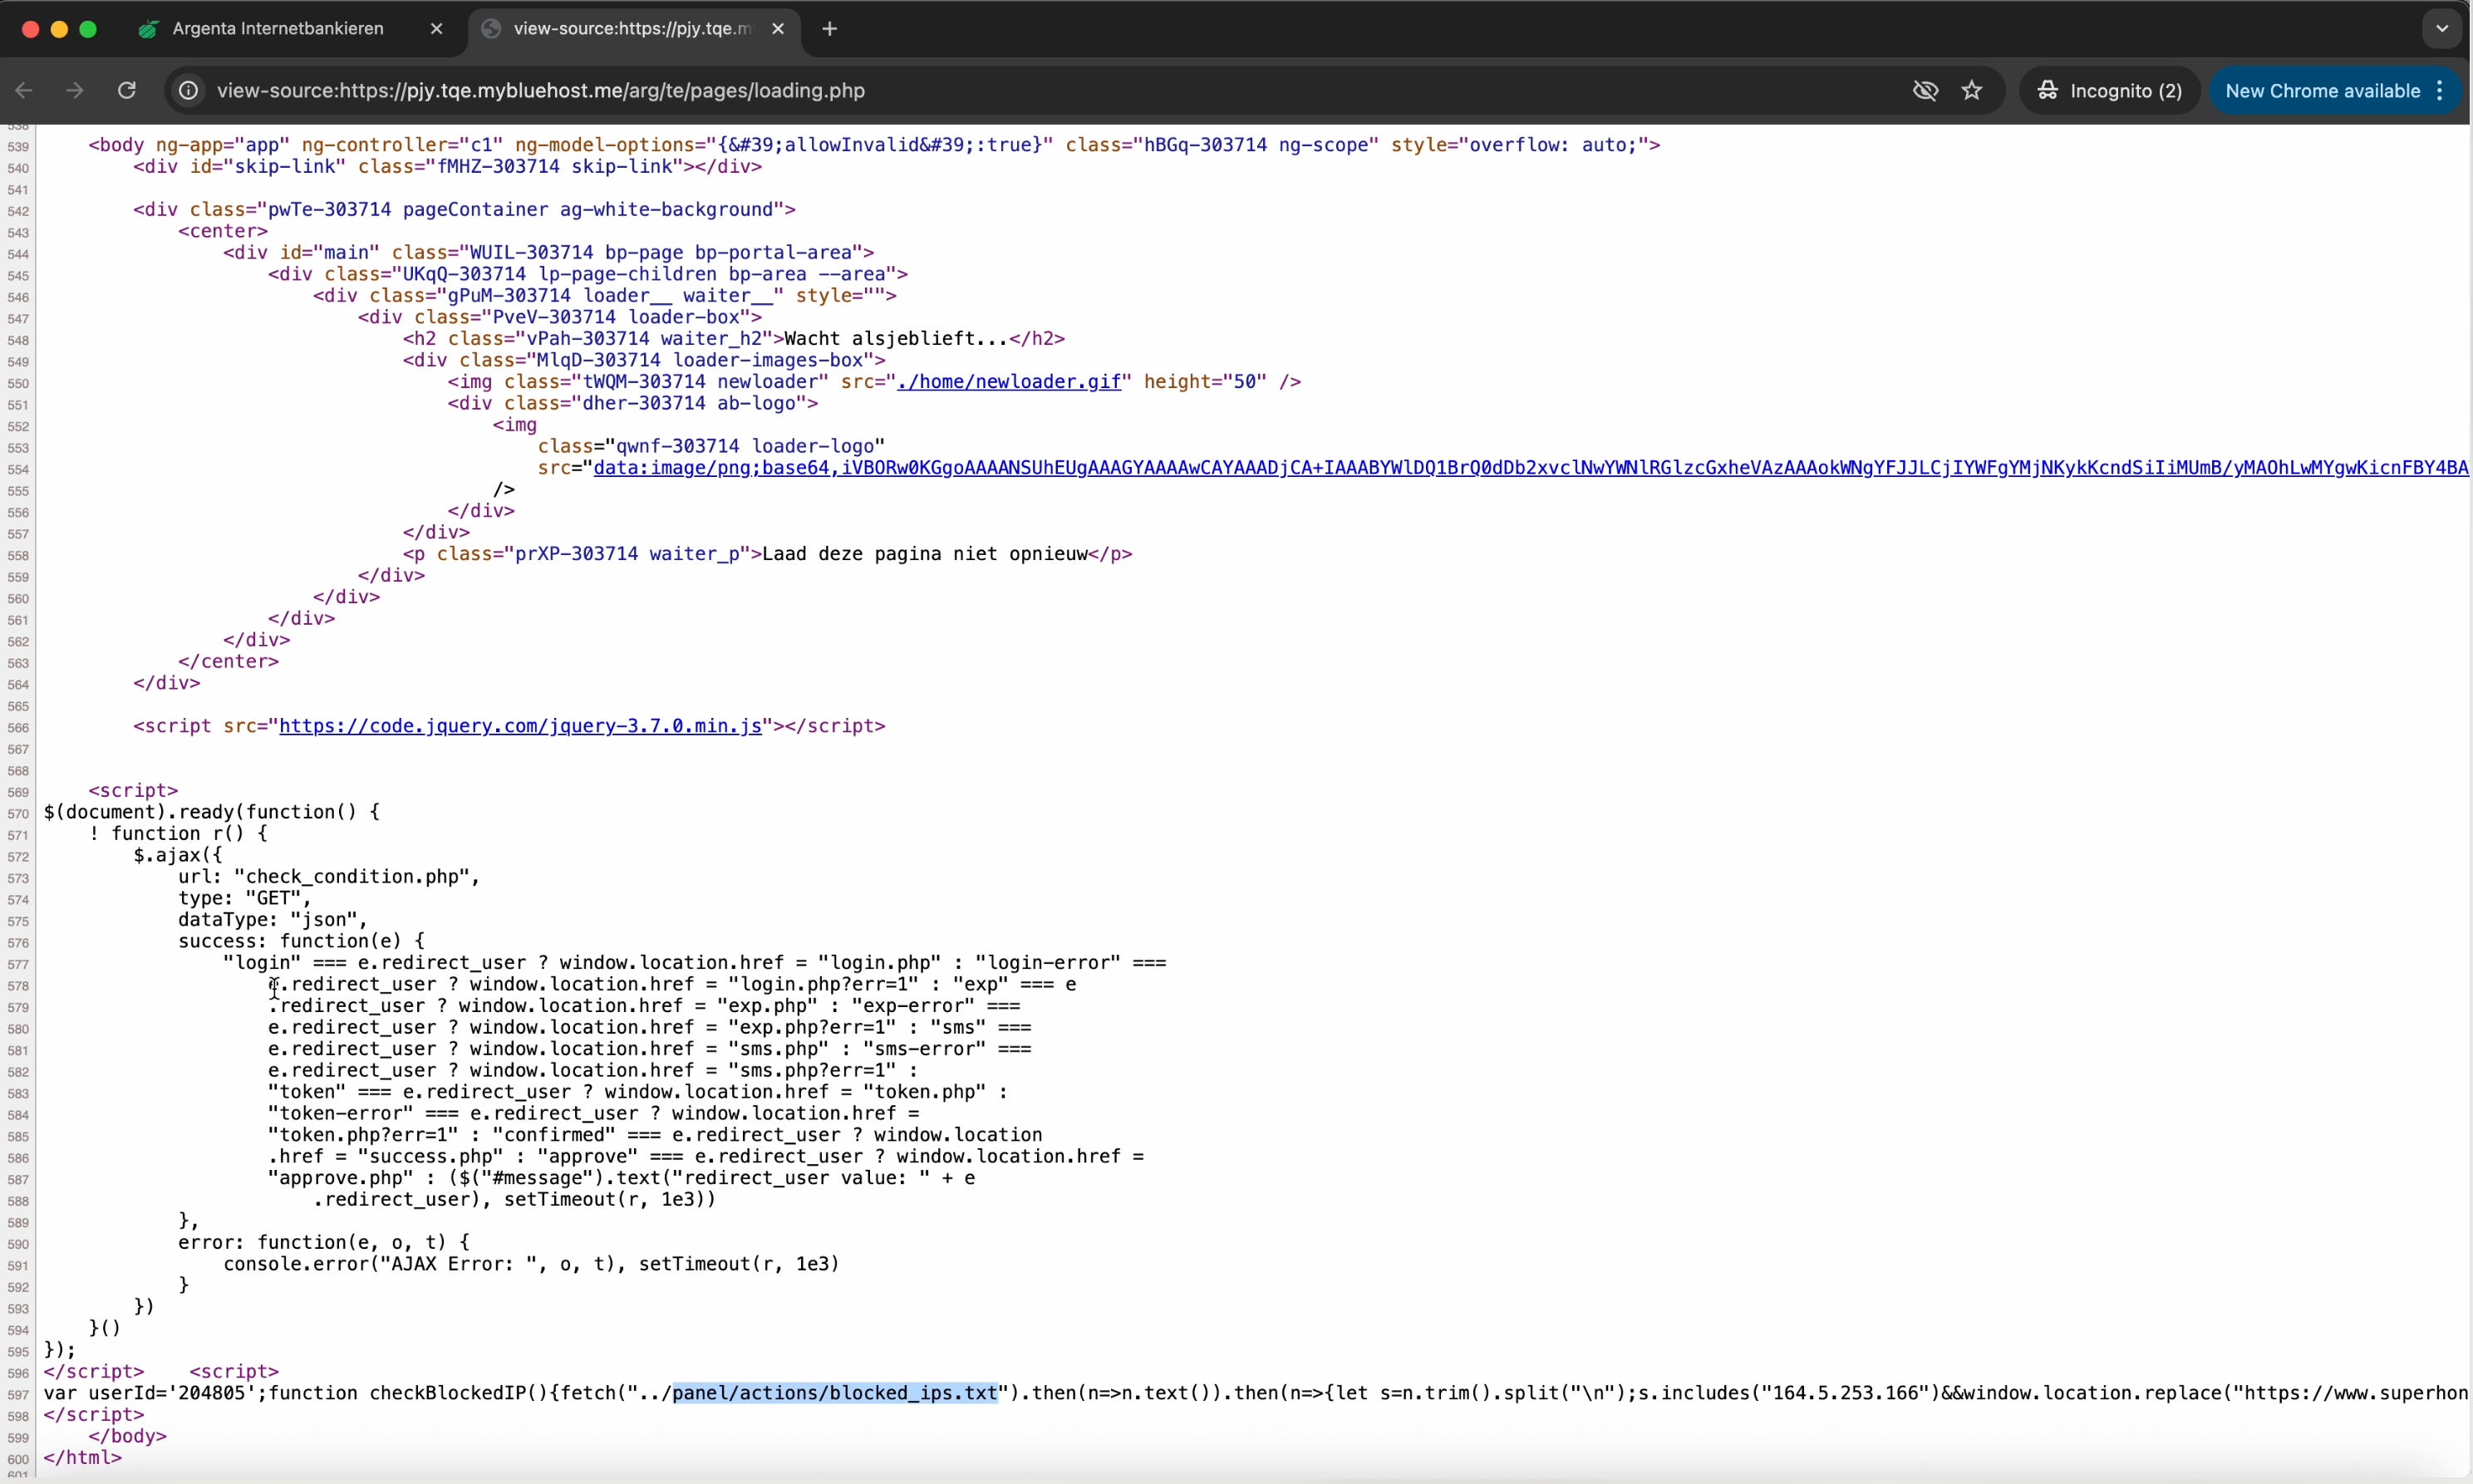Image resolution: width=2473 pixels, height=1484 pixels.
Task: Open a new tab with the plus button
Action: pyautogui.click(x=829, y=29)
